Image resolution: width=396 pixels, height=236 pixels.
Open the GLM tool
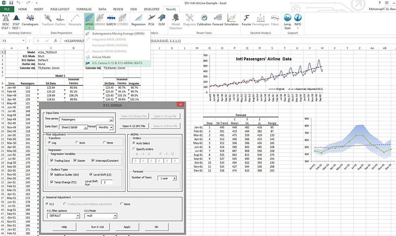pos(161,20)
